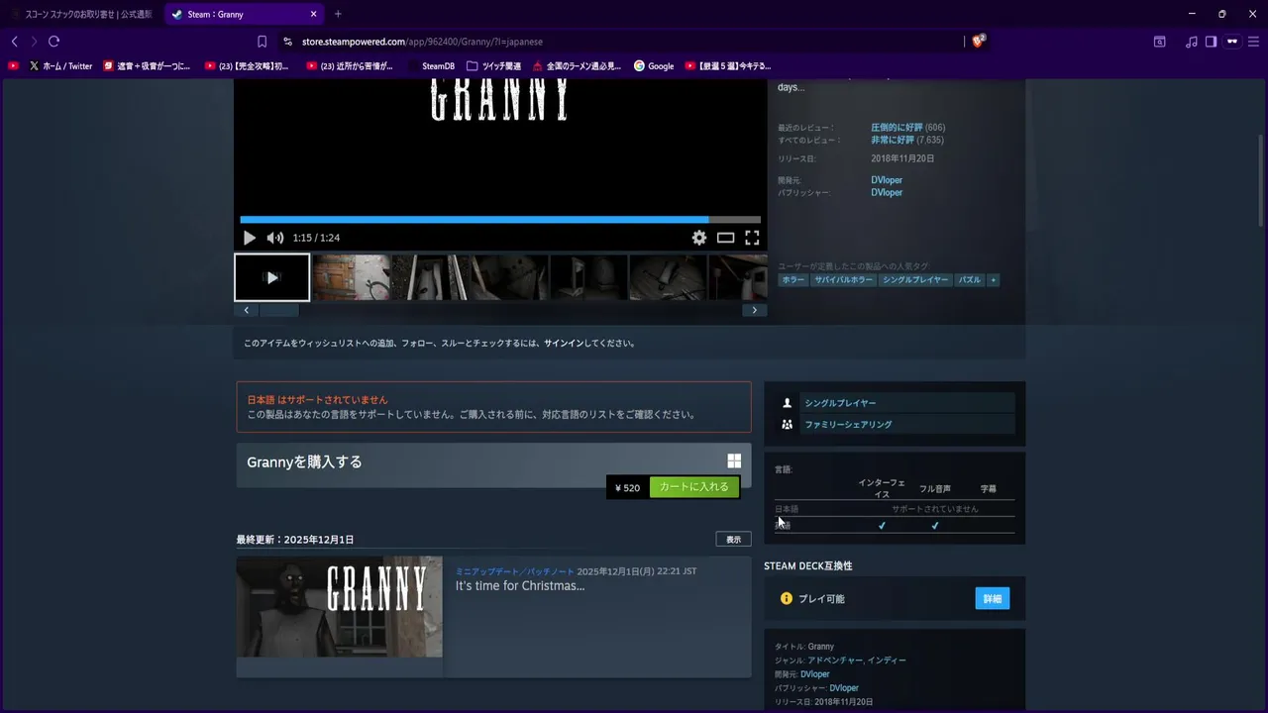Open the 全国のラーメン通必見 bookmark
Screen dimensions: 1268x713
pos(577,66)
